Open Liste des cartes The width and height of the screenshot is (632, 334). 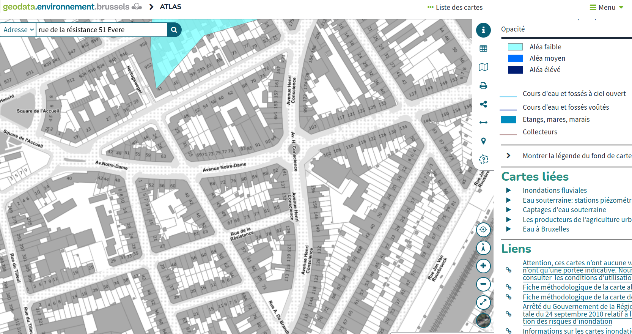[455, 7]
